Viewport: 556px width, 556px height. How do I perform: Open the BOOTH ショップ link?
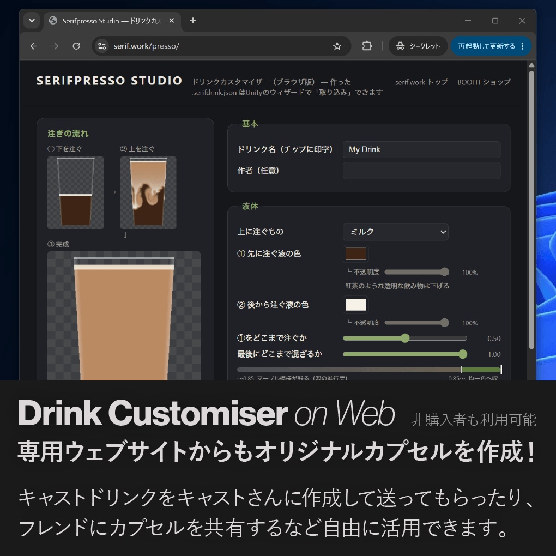pos(484,82)
